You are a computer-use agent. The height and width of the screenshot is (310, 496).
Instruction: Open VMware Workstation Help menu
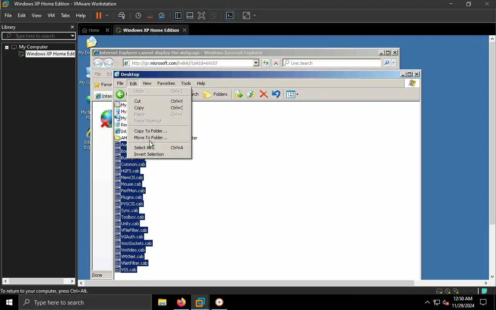[81, 15]
